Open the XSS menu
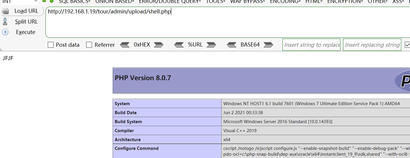410x158 pixels. 398,1
